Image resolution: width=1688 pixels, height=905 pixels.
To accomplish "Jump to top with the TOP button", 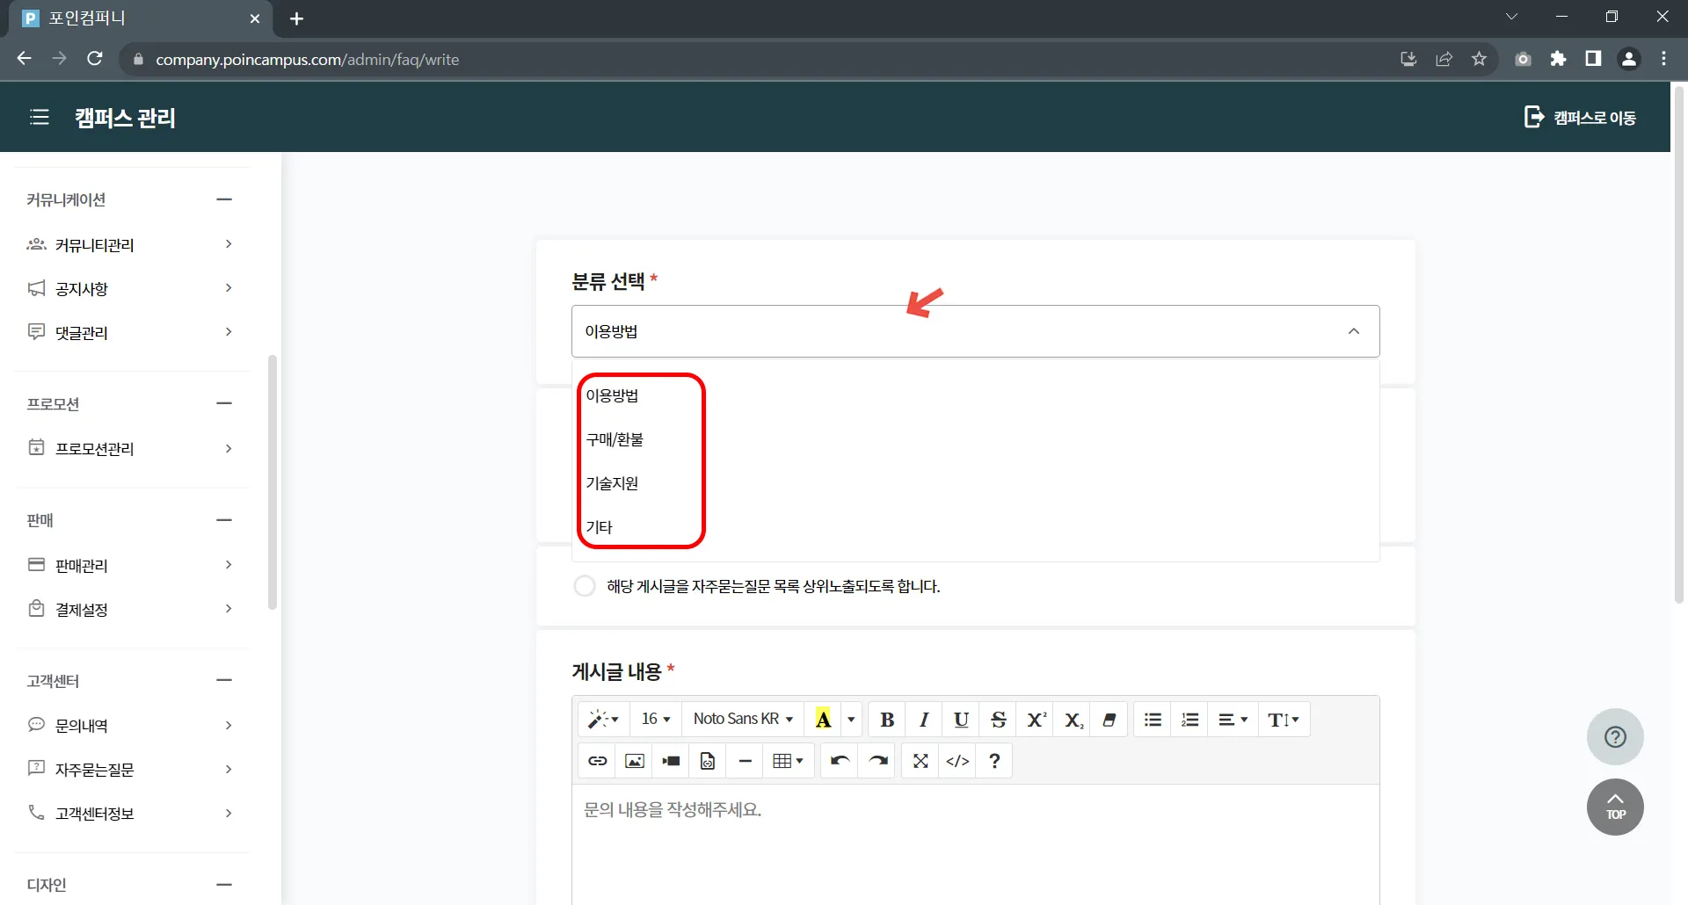I will pyautogui.click(x=1615, y=807).
